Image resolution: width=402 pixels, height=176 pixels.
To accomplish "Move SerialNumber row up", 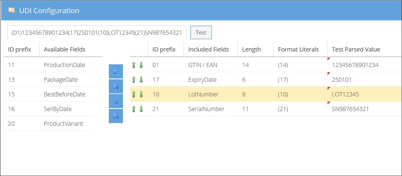I will [134, 109].
